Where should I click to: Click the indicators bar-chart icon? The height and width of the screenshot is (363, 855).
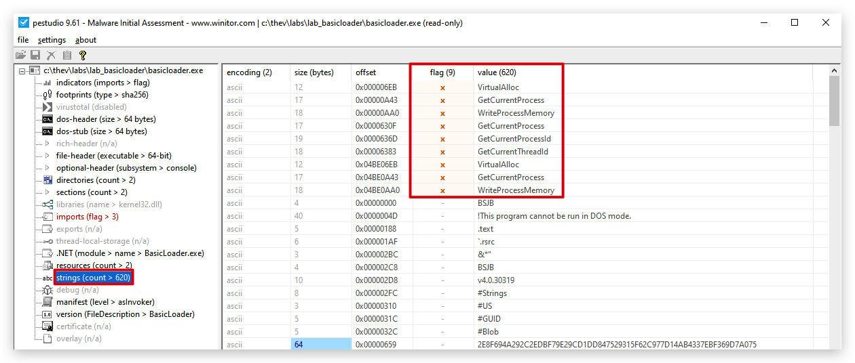coord(47,83)
